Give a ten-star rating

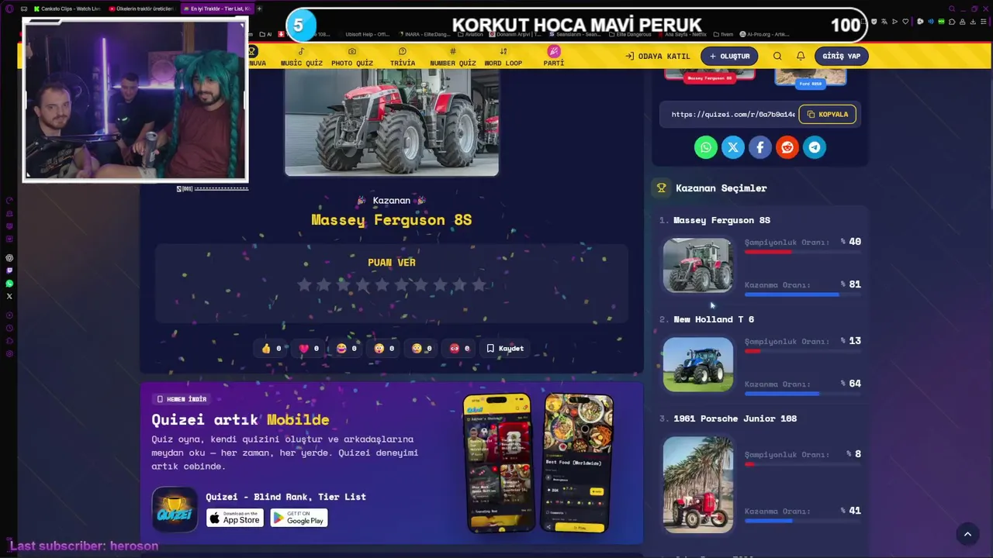click(479, 285)
